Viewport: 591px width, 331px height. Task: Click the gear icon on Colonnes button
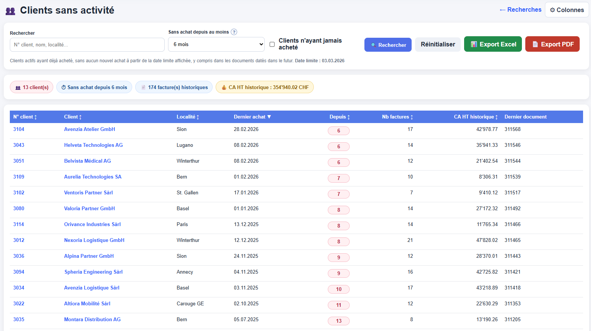[x=552, y=10]
